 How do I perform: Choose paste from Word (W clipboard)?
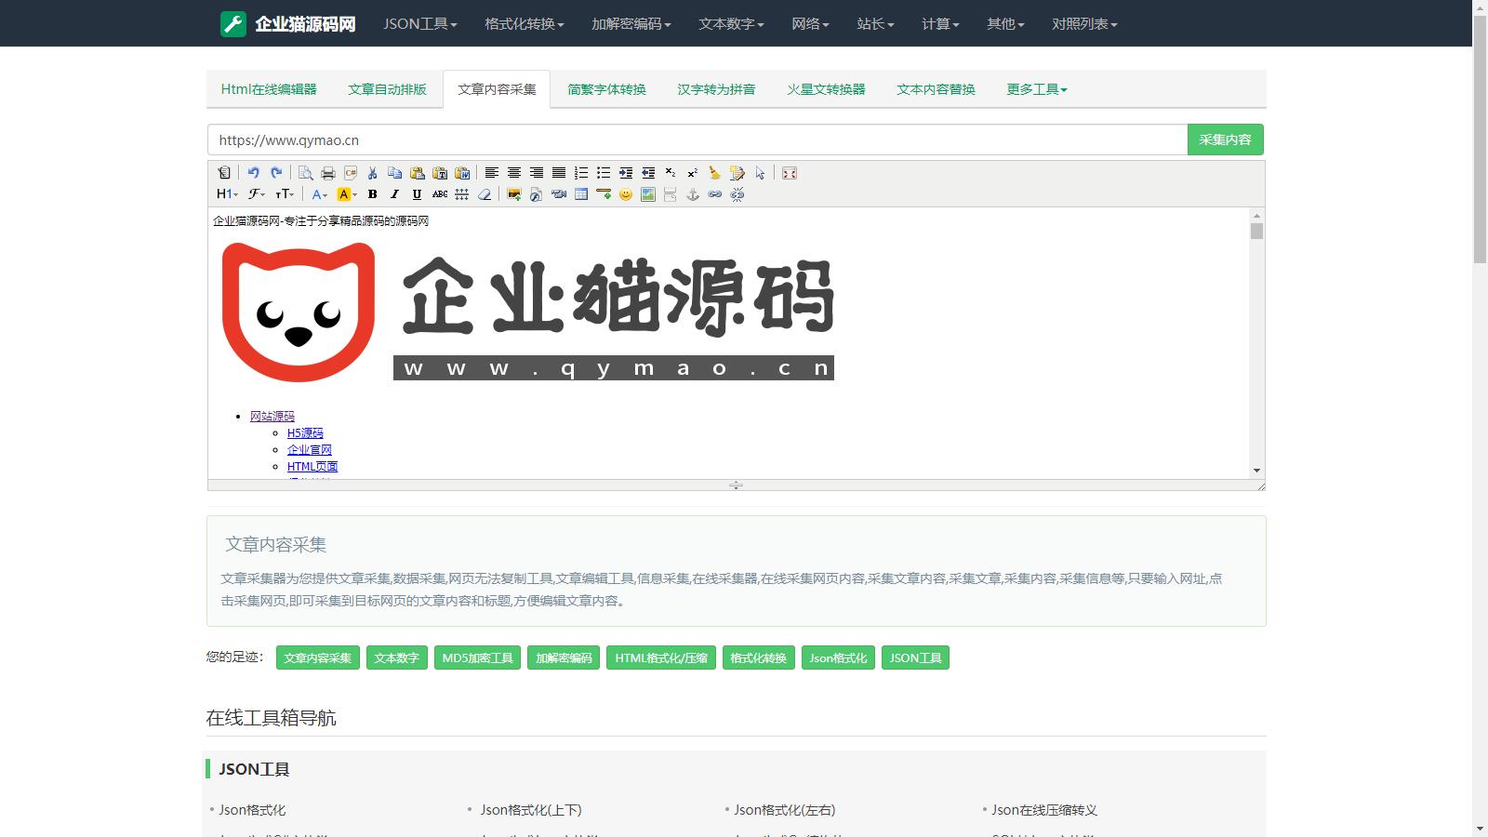coord(462,173)
